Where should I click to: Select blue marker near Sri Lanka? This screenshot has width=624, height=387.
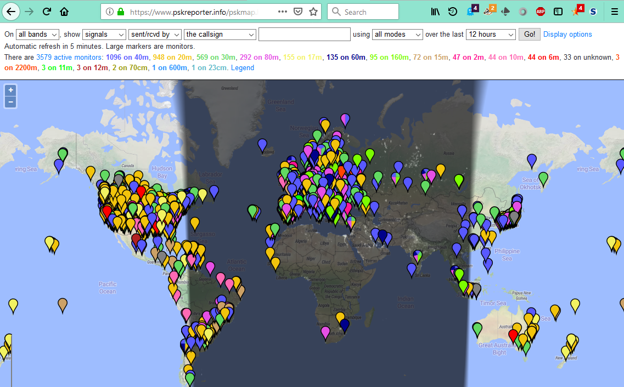click(412, 269)
